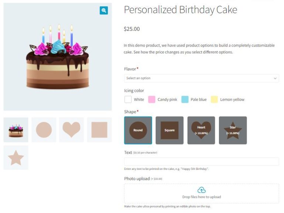The height and width of the screenshot is (213, 284).
Task: Choose the White icing color swatch
Action: pyautogui.click(x=128, y=99)
